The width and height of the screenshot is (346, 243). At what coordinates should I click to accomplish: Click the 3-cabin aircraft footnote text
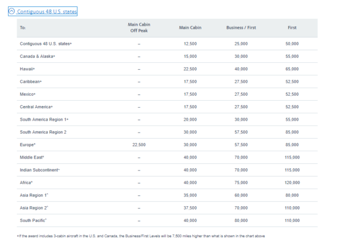141,236
